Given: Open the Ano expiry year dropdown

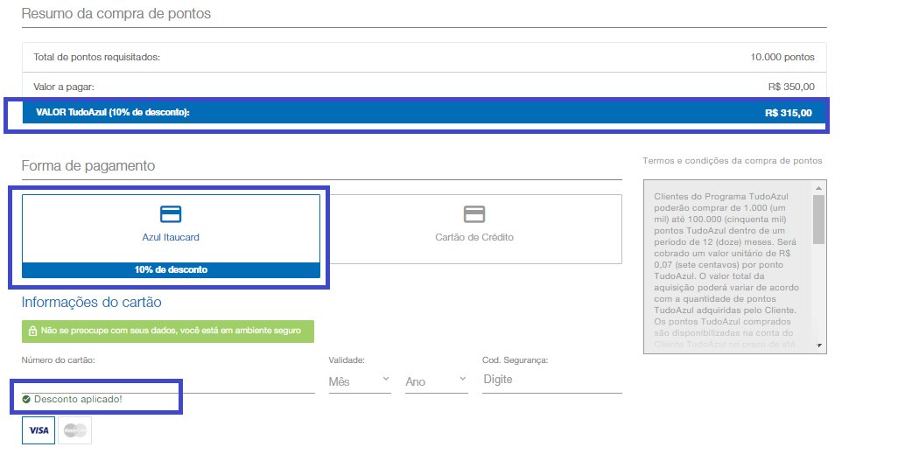Looking at the screenshot, I should (x=437, y=381).
